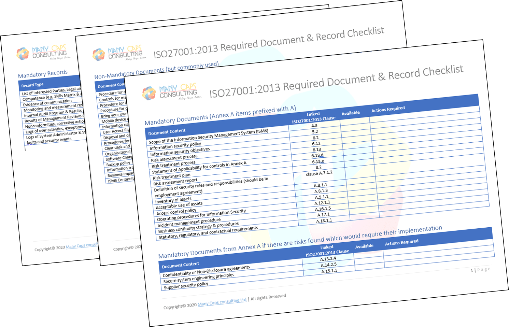
Task: Click the logo on the Non-Mandatory Documents page
Action: [118, 54]
